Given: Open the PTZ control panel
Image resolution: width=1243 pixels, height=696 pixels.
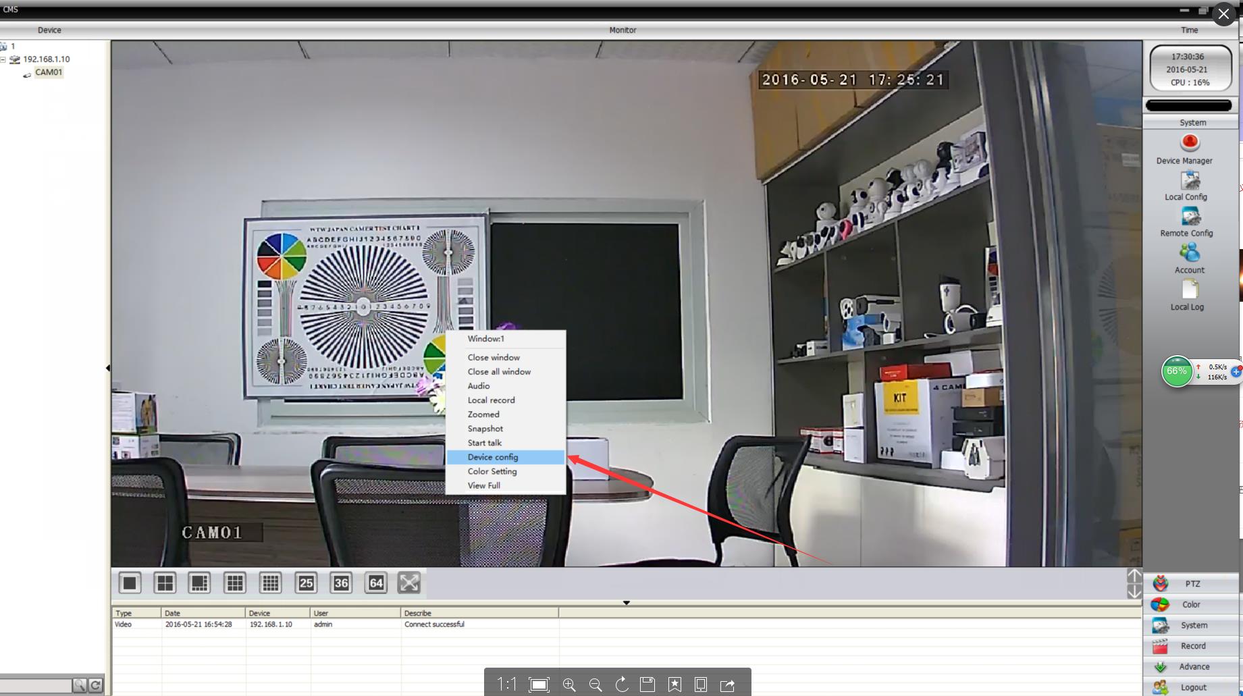Looking at the screenshot, I should (x=1192, y=584).
